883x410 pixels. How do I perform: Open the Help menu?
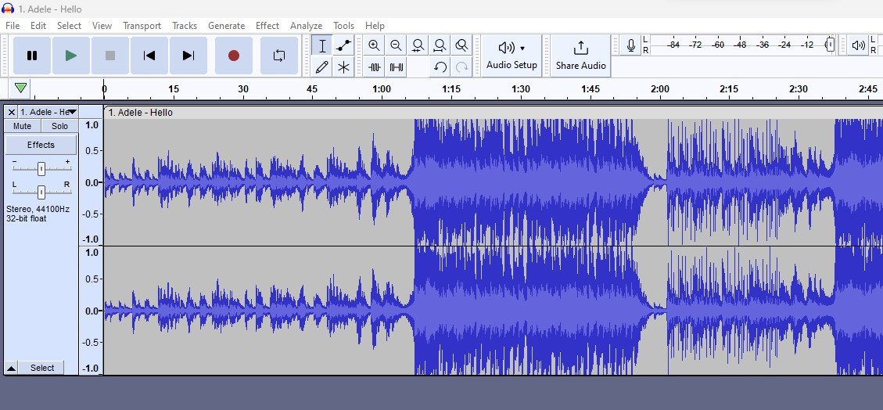pos(375,25)
